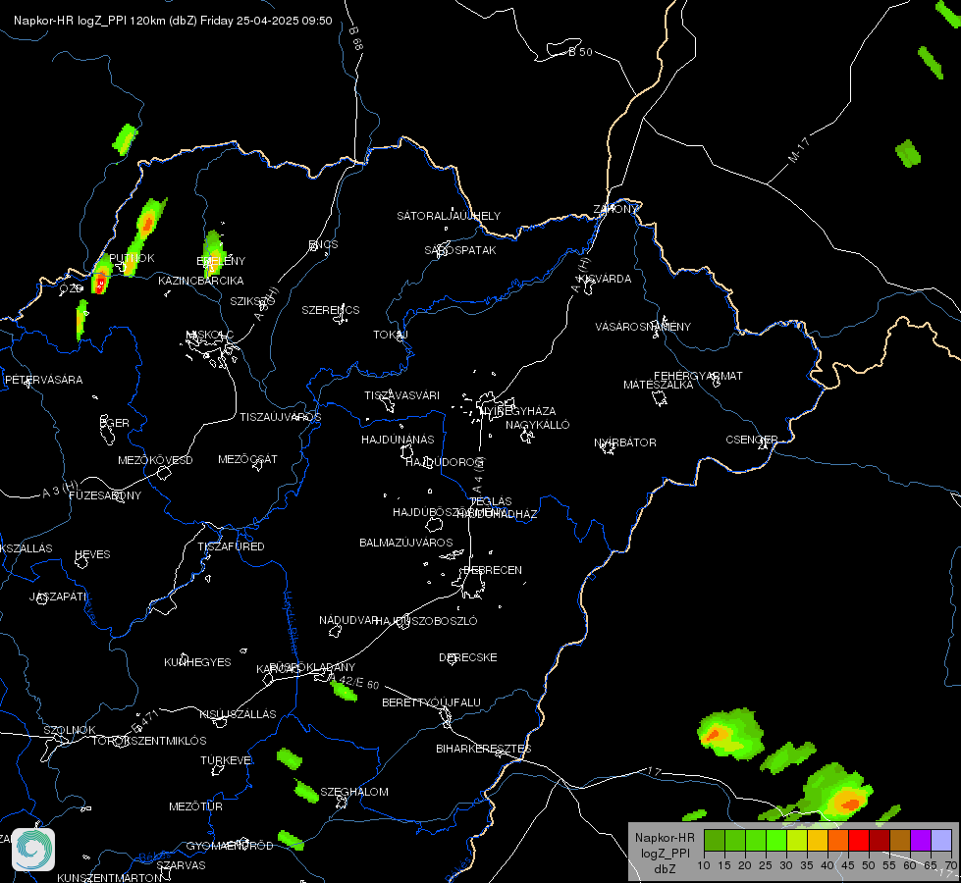Click the TISZAFÜRED label
The height and width of the screenshot is (883, 961).
tap(231, 545)
